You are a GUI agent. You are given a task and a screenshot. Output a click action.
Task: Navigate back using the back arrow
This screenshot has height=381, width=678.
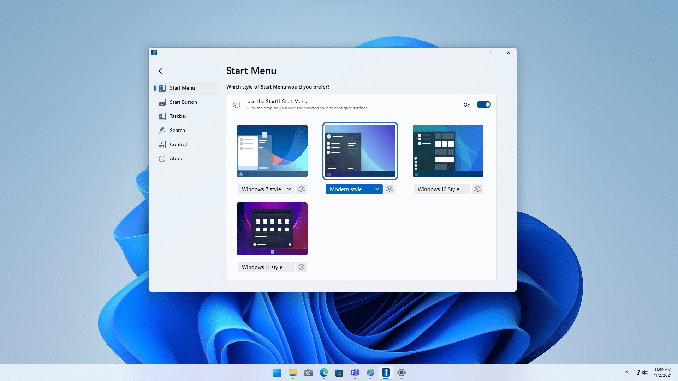pos(162,71)
